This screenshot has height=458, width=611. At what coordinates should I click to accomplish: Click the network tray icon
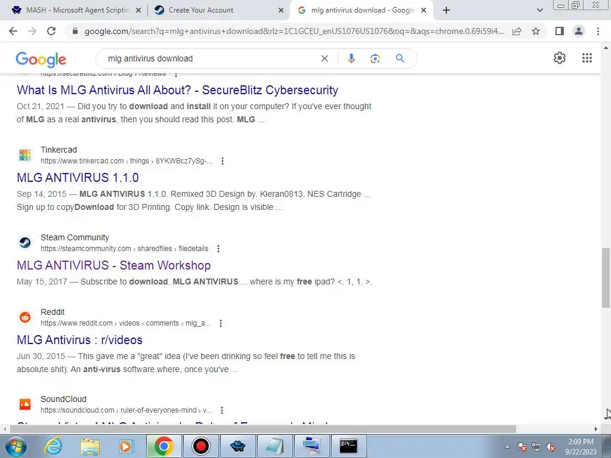pyautogui.click(x=536, y=447)
